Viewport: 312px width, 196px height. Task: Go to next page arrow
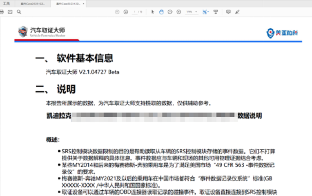point(126,12)
